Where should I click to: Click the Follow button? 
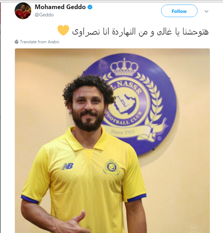[x=179, y=11]
